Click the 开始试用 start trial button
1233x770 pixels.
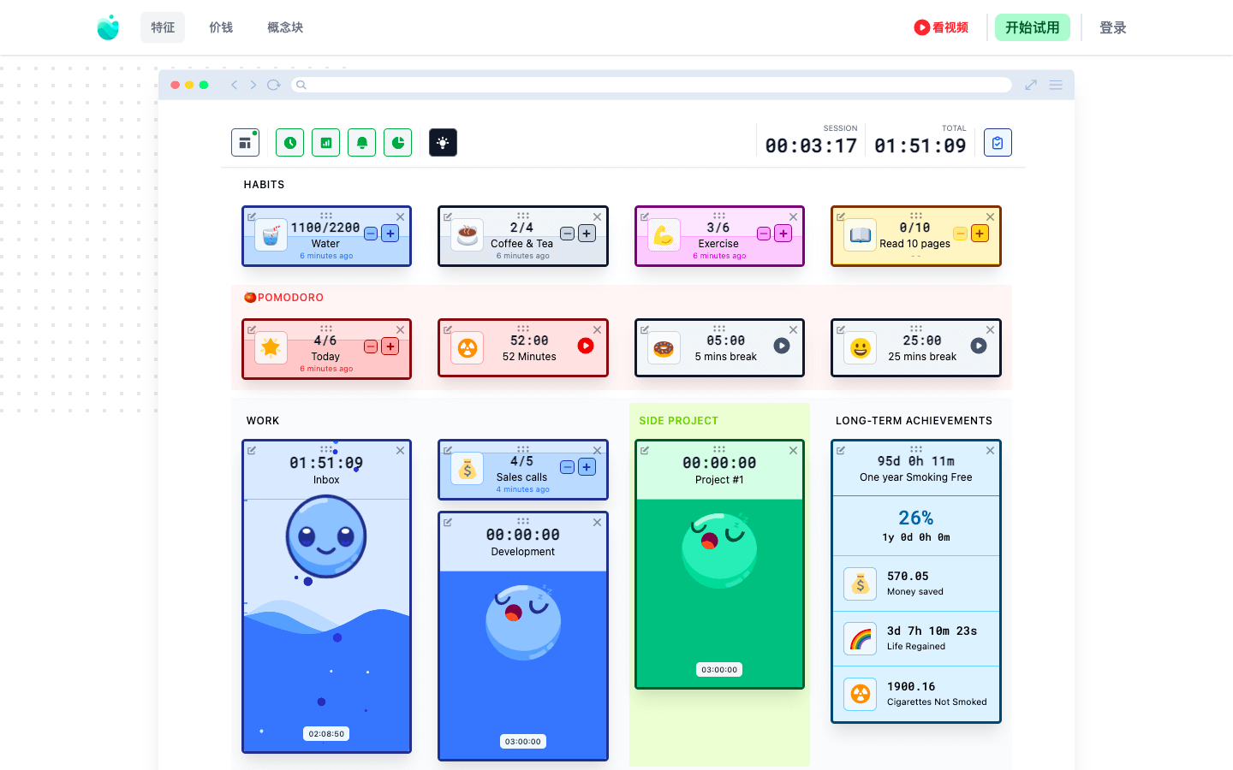(1032, 27)
